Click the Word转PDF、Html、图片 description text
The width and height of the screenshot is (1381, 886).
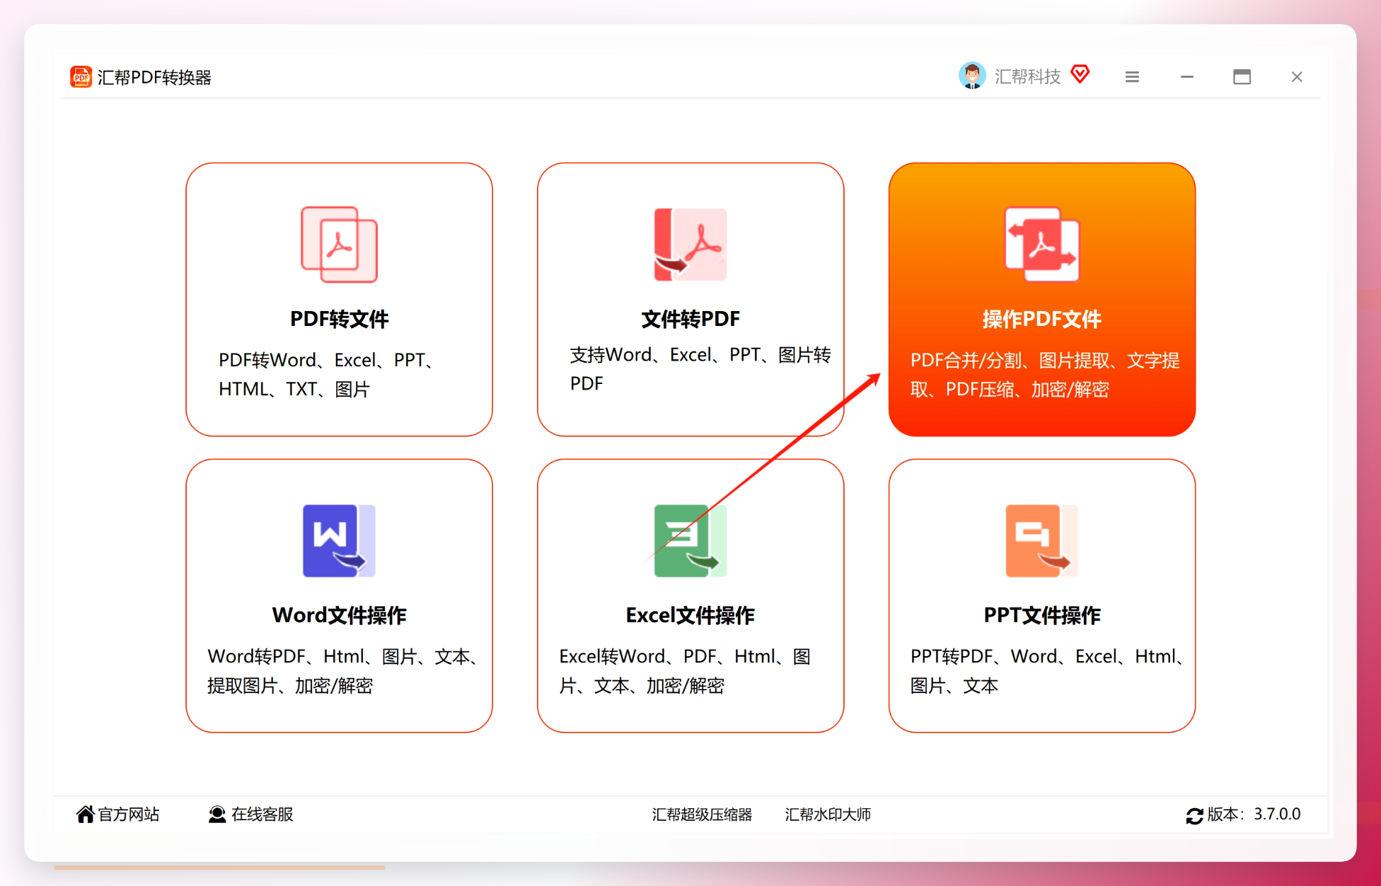click(x=343, y=671)
